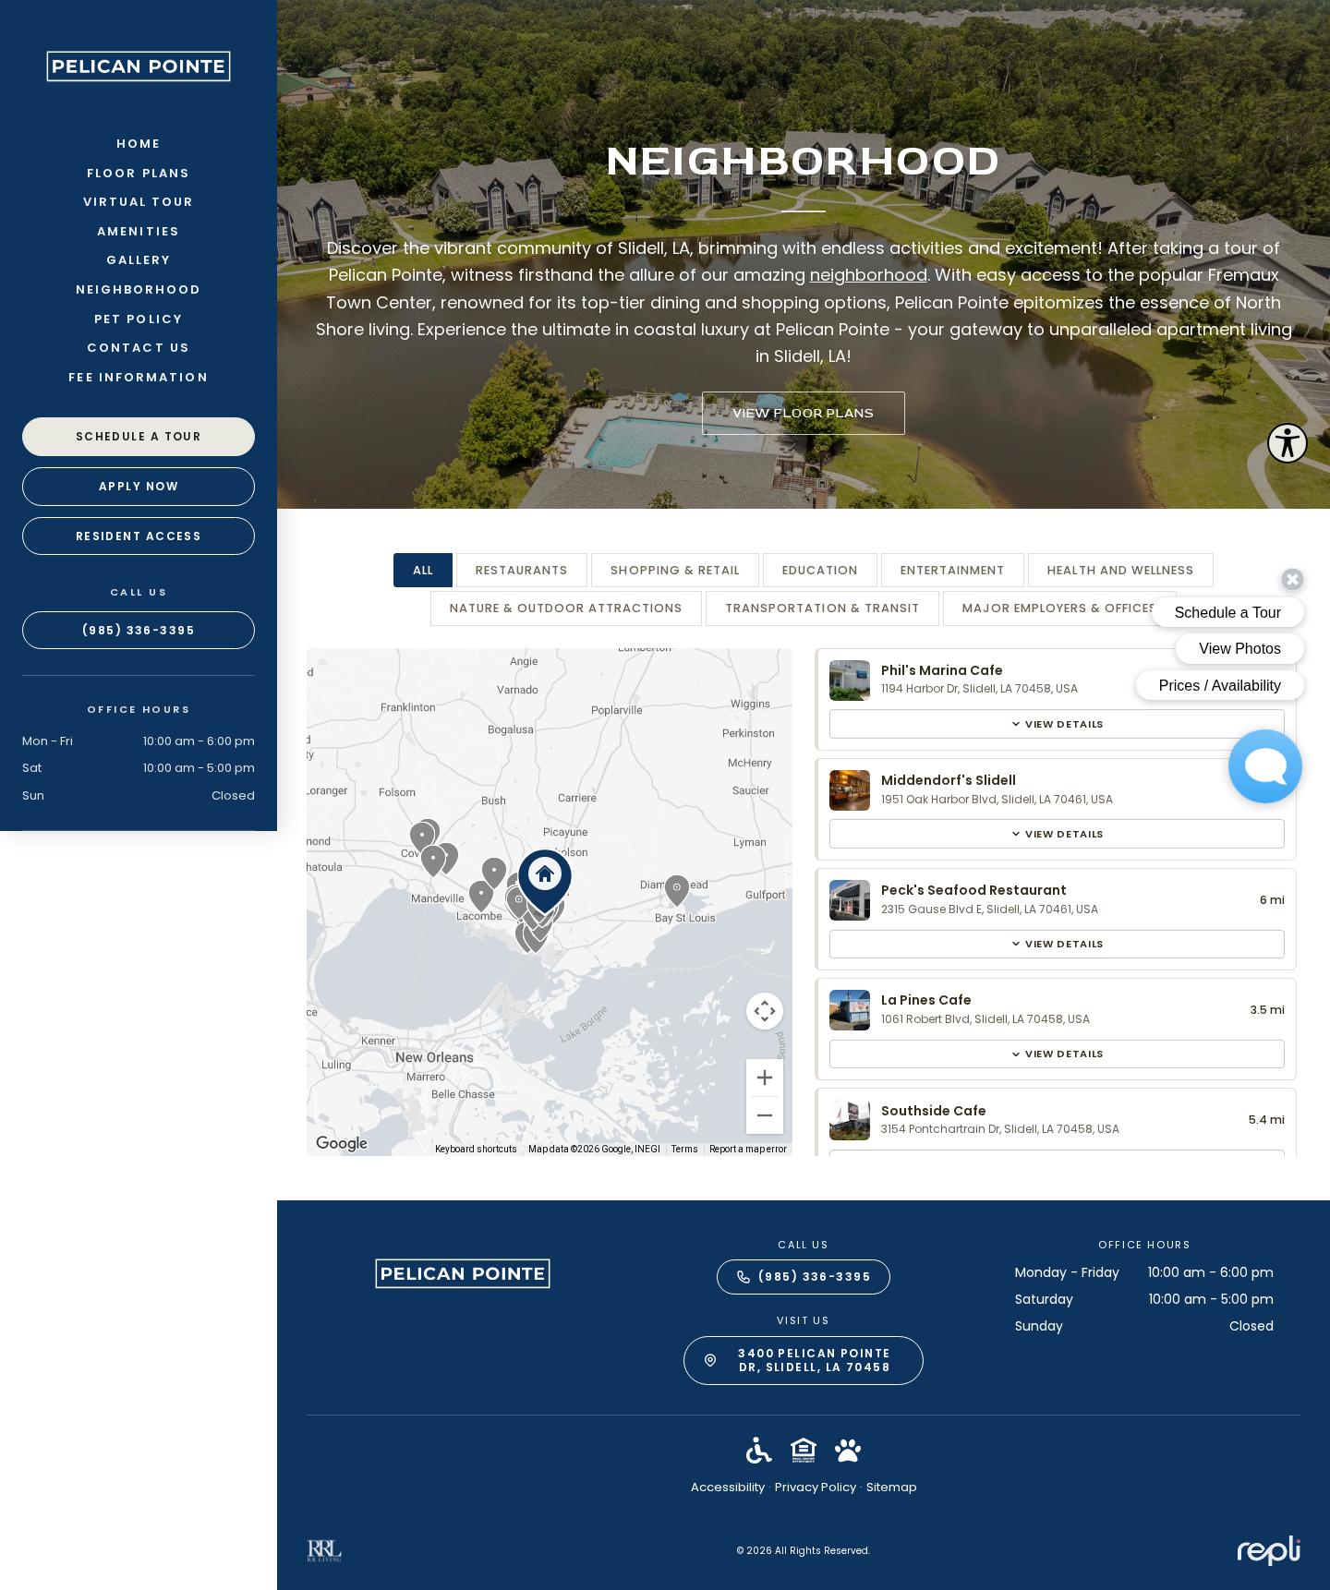
Task: Click La Pines Cafe thumbnail image
Action: 850,1010
